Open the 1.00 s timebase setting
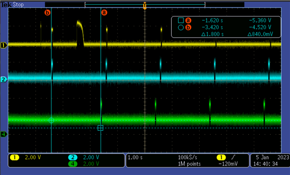The width and height of the screenshot is (290, 175). 135,157
